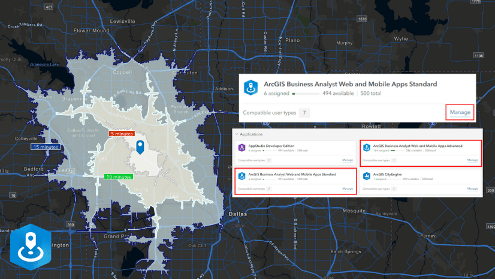Screen dimensions: 495x279
Task: Click the 'Grapevine Lake' label on the map
Action: [x=44, y=64]
